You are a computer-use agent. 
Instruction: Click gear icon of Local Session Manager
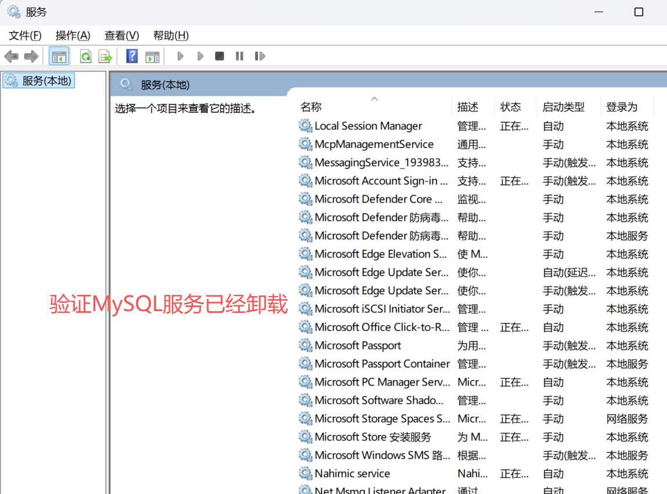coord(305,126)
